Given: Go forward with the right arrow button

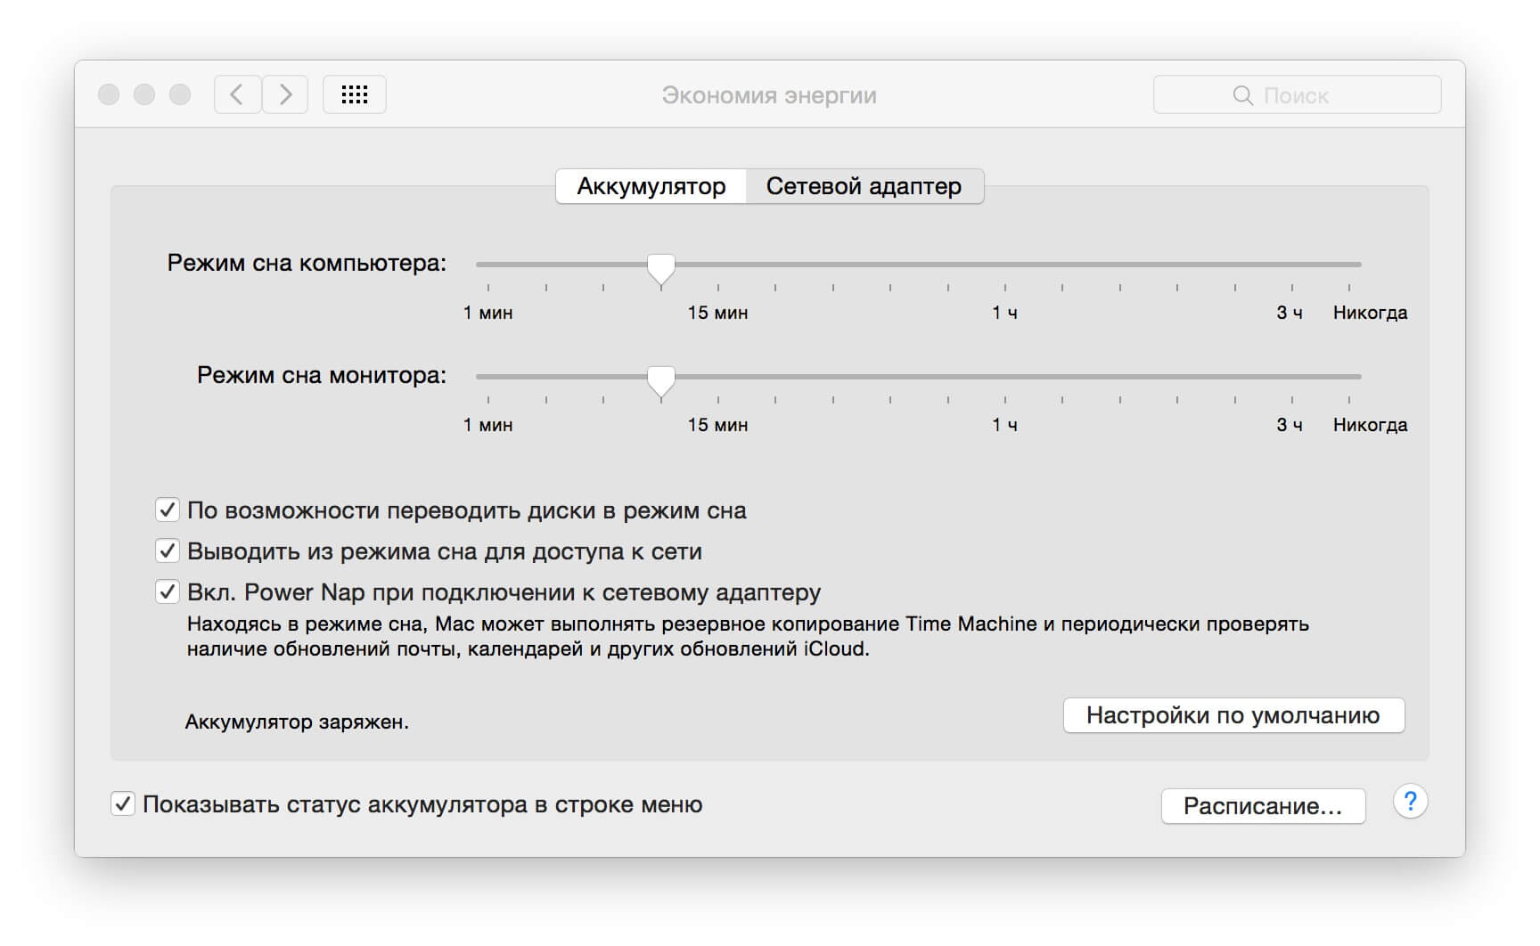Looking at the screenshot, I should tap(285, 94).
